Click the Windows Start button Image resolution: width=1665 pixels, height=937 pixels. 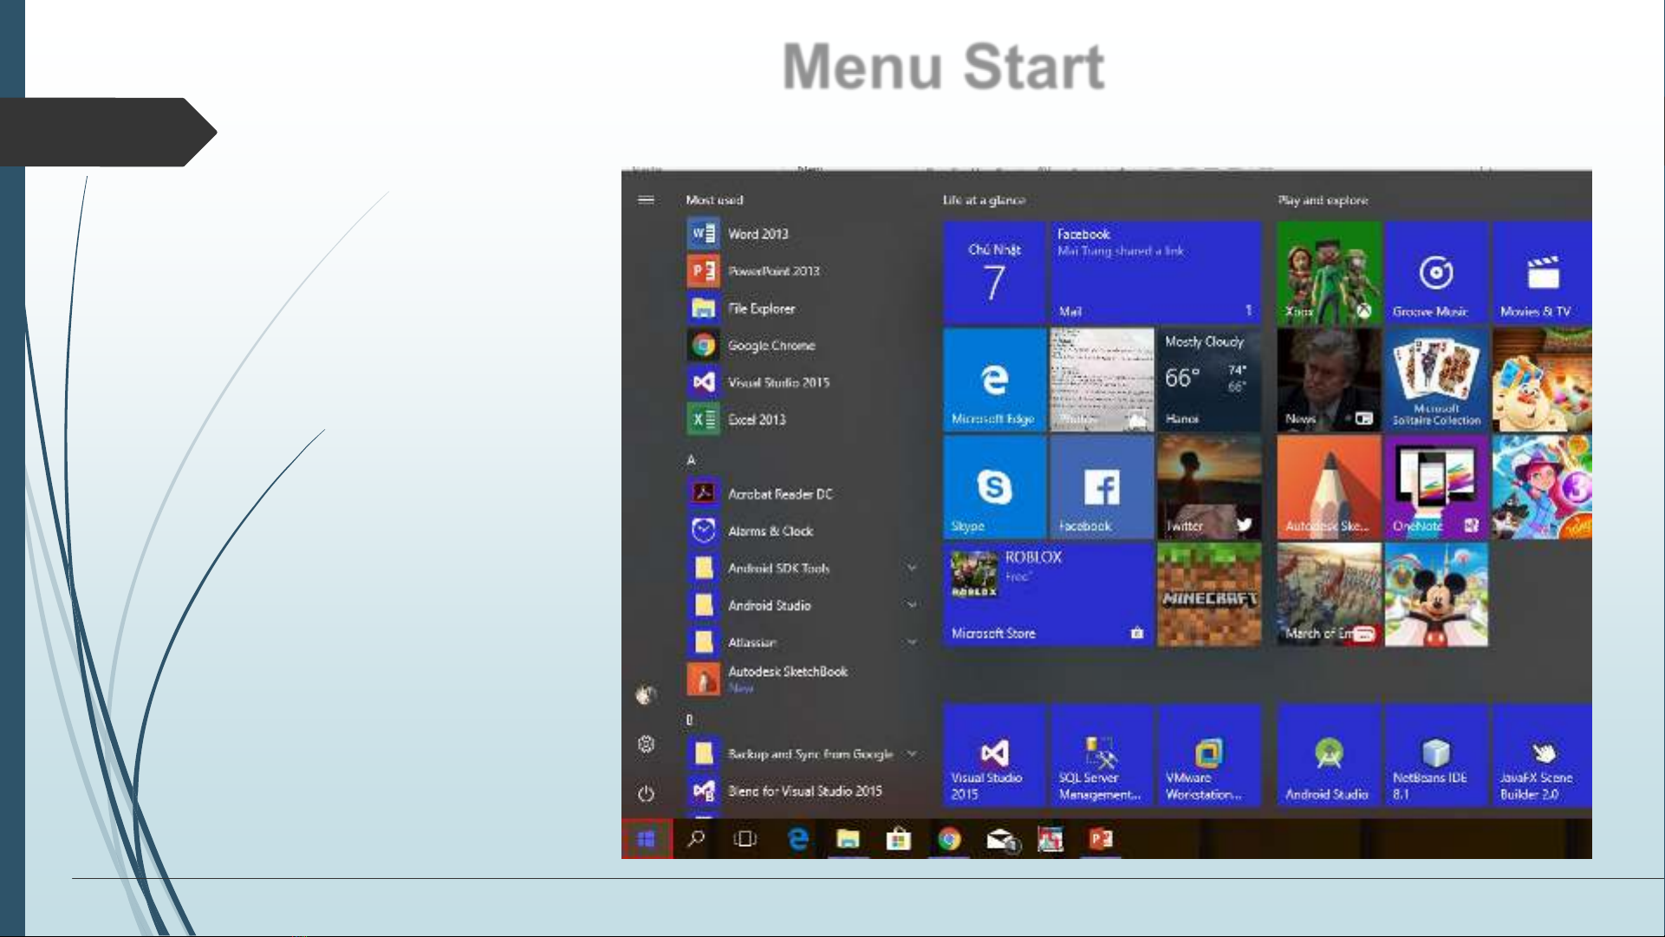646,839
